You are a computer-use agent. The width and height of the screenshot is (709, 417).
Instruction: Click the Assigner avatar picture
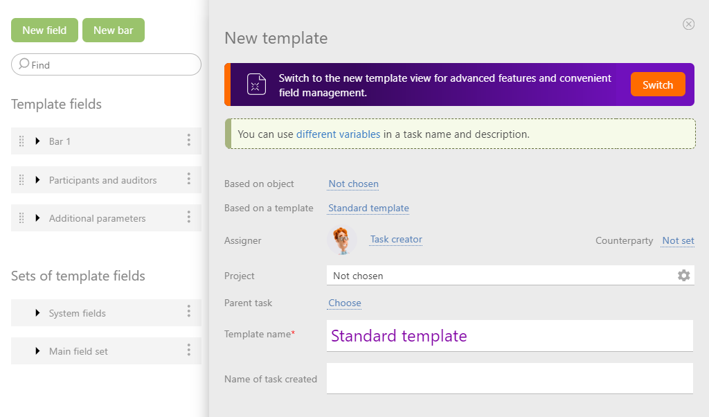click(342, 240)
